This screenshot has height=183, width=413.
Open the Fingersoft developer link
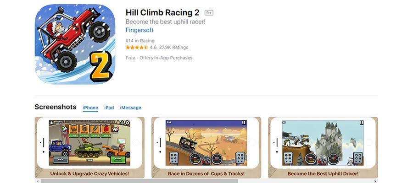[x=140, y=30]
